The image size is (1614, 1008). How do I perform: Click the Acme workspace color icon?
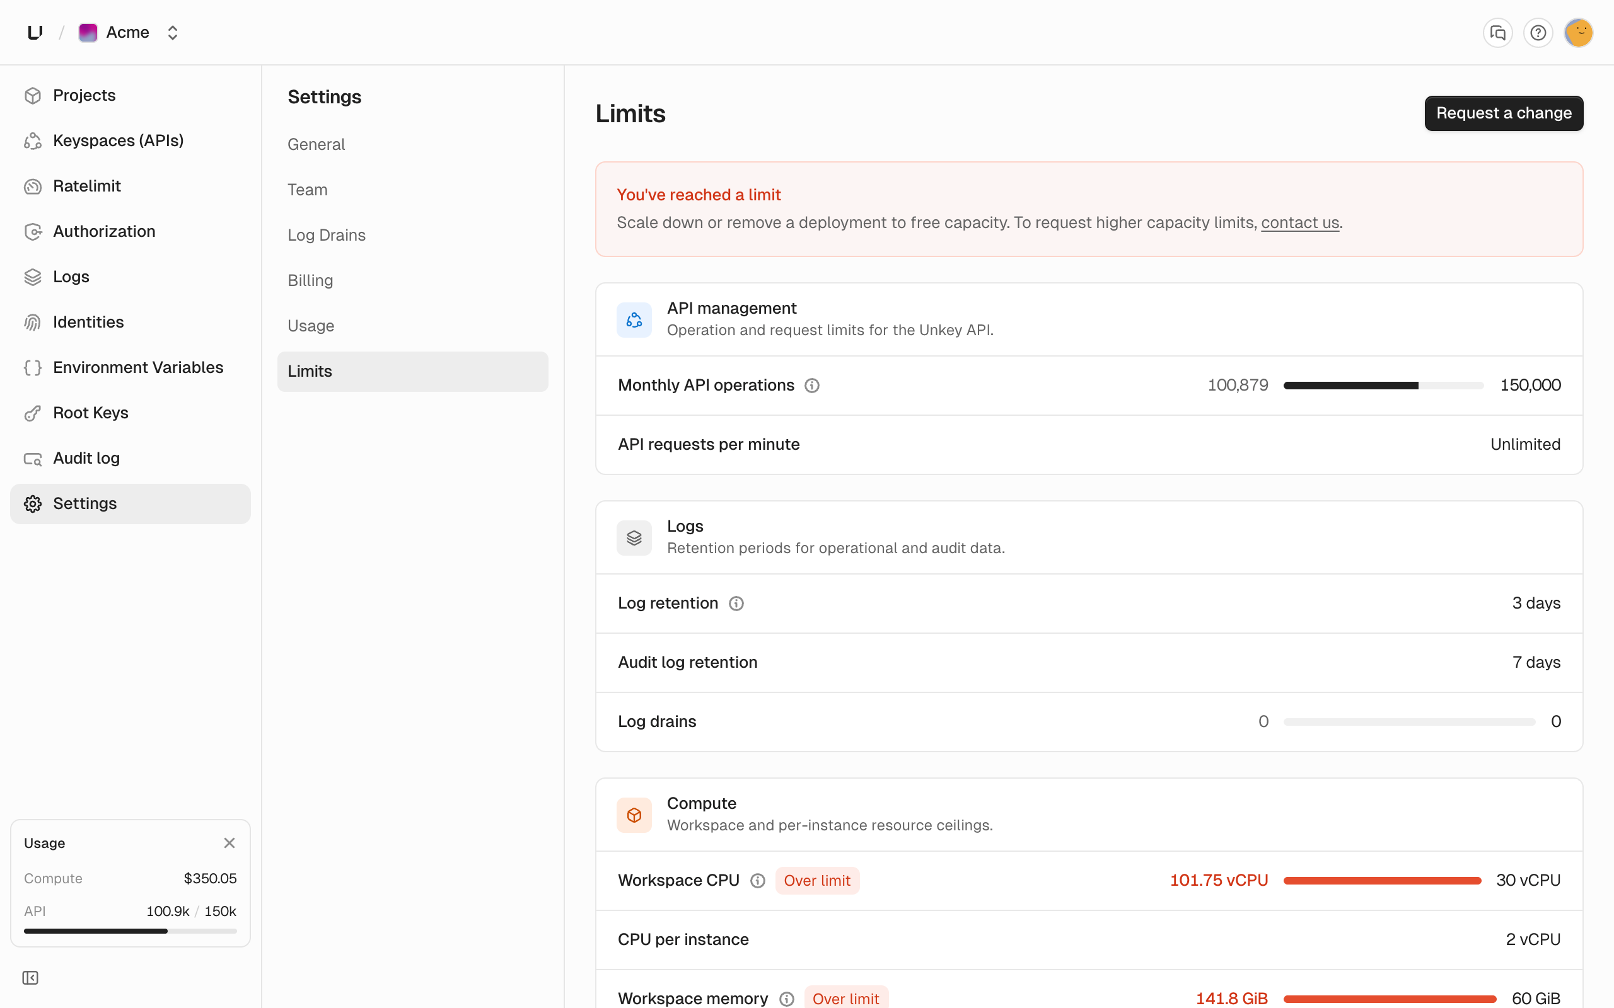pos(88,33)
